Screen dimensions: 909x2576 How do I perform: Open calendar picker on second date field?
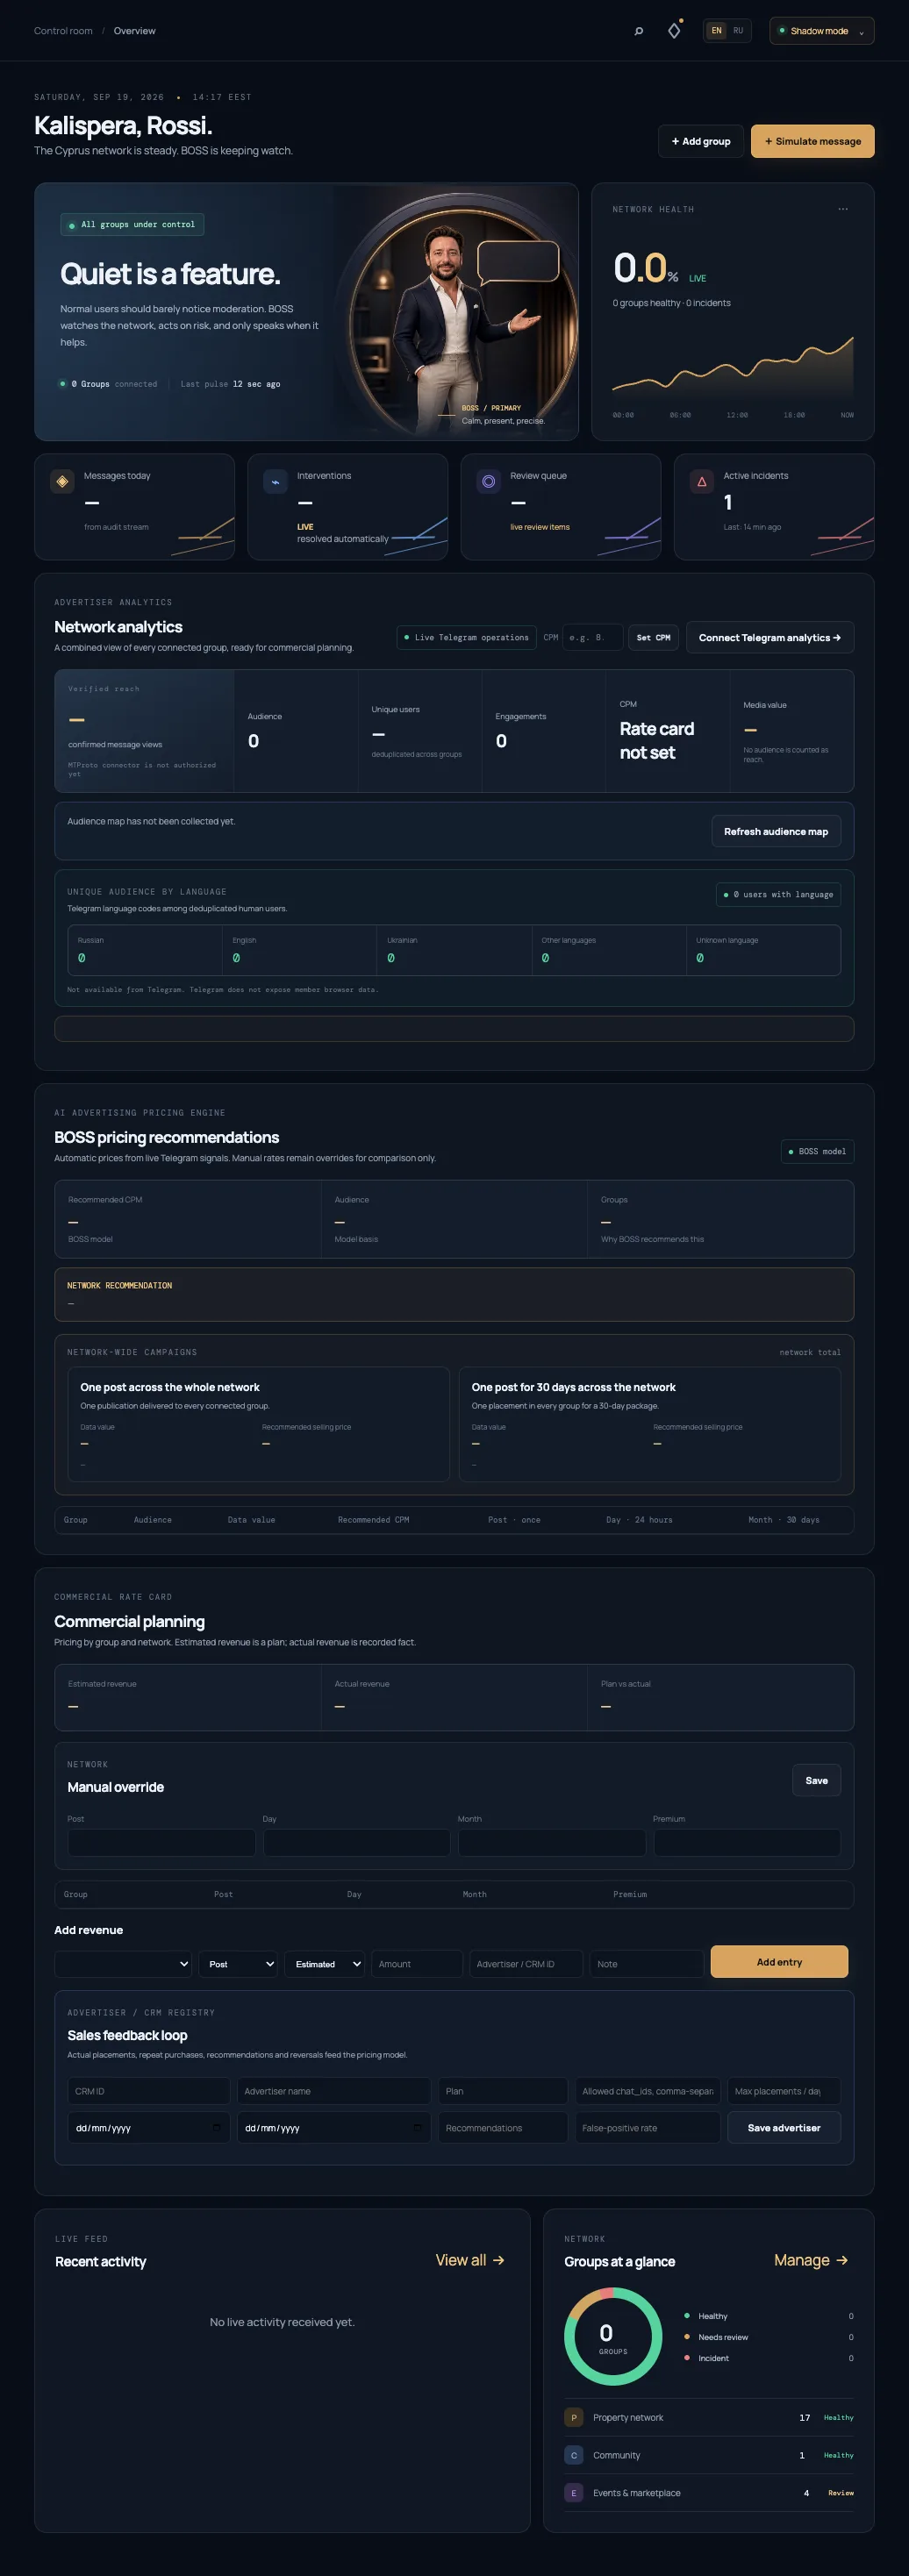pyautogui.click(x=417, y=2128)
